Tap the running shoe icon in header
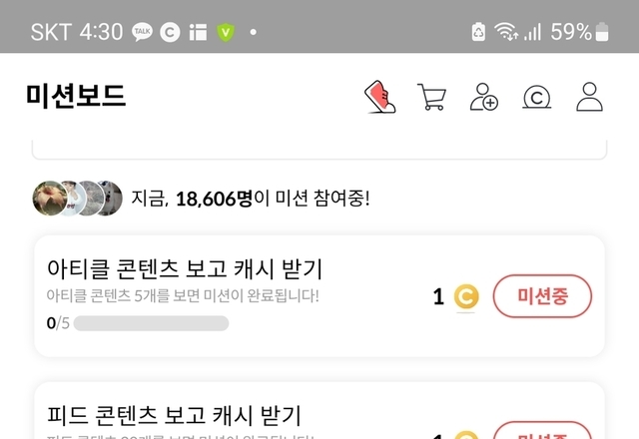The image size is (639, 439). [379, 97]
